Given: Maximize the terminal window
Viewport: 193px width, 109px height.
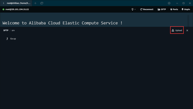Looking at the screenshot, I should pyautogui.click(x=183, y=3).
